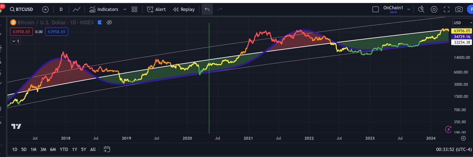Click the purple lightning marker near the price axis

(x=448, y=129)
